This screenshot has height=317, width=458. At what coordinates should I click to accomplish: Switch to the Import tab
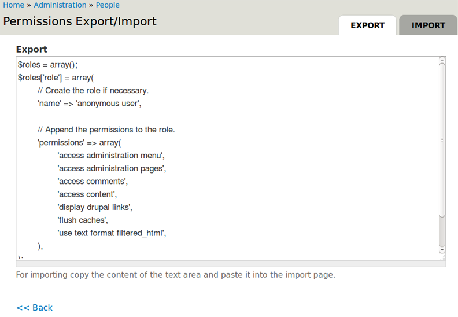428,25
